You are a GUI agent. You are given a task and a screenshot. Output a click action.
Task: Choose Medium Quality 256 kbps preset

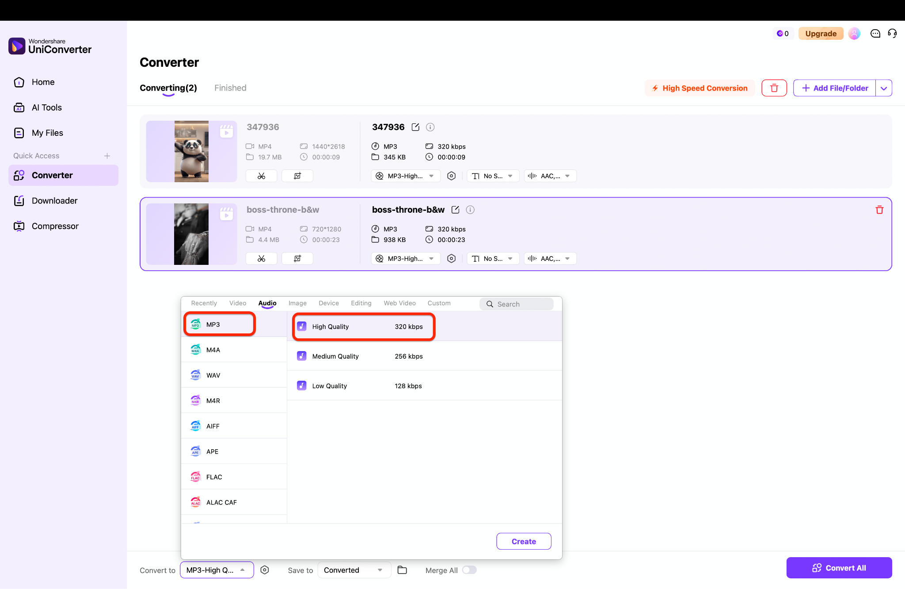point(425,356)
